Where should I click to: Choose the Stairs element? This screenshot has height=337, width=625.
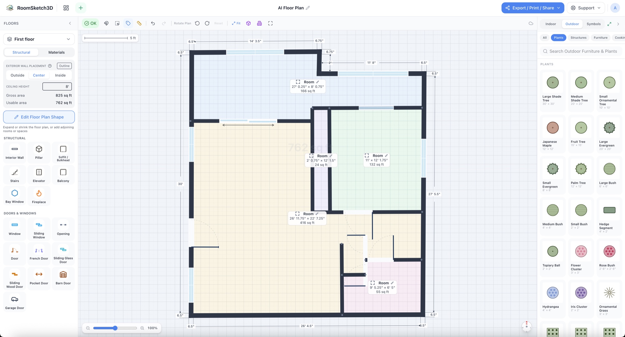coord(15,175)
